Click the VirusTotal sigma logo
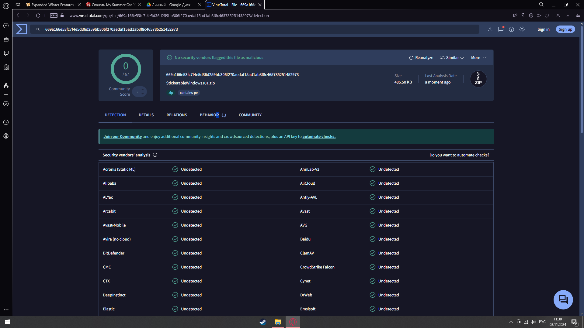The width and height of the screenshot is (584, 328). pyautogui.click(x=21, y=29)
